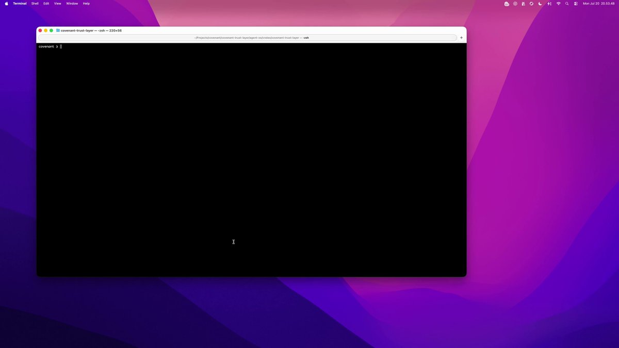Open the Help menu
Screen dimensions: 619x348
(x=86, y=4)
